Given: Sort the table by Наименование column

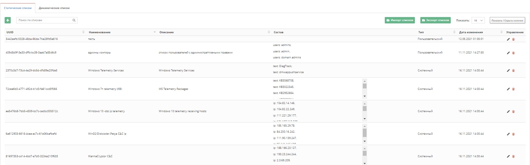Looking at the screenshot, I should pyautogui.click(x=154, y=32).
